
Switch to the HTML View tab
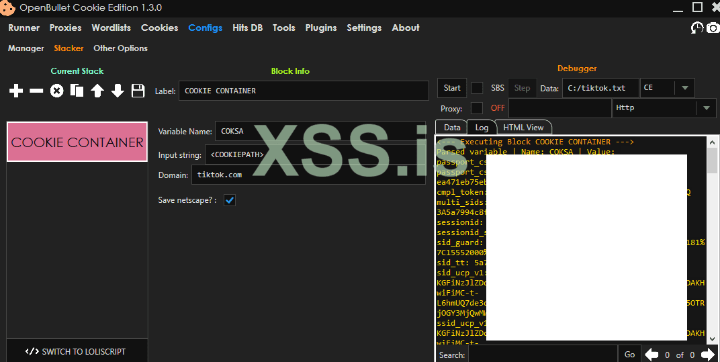[524, 127]
